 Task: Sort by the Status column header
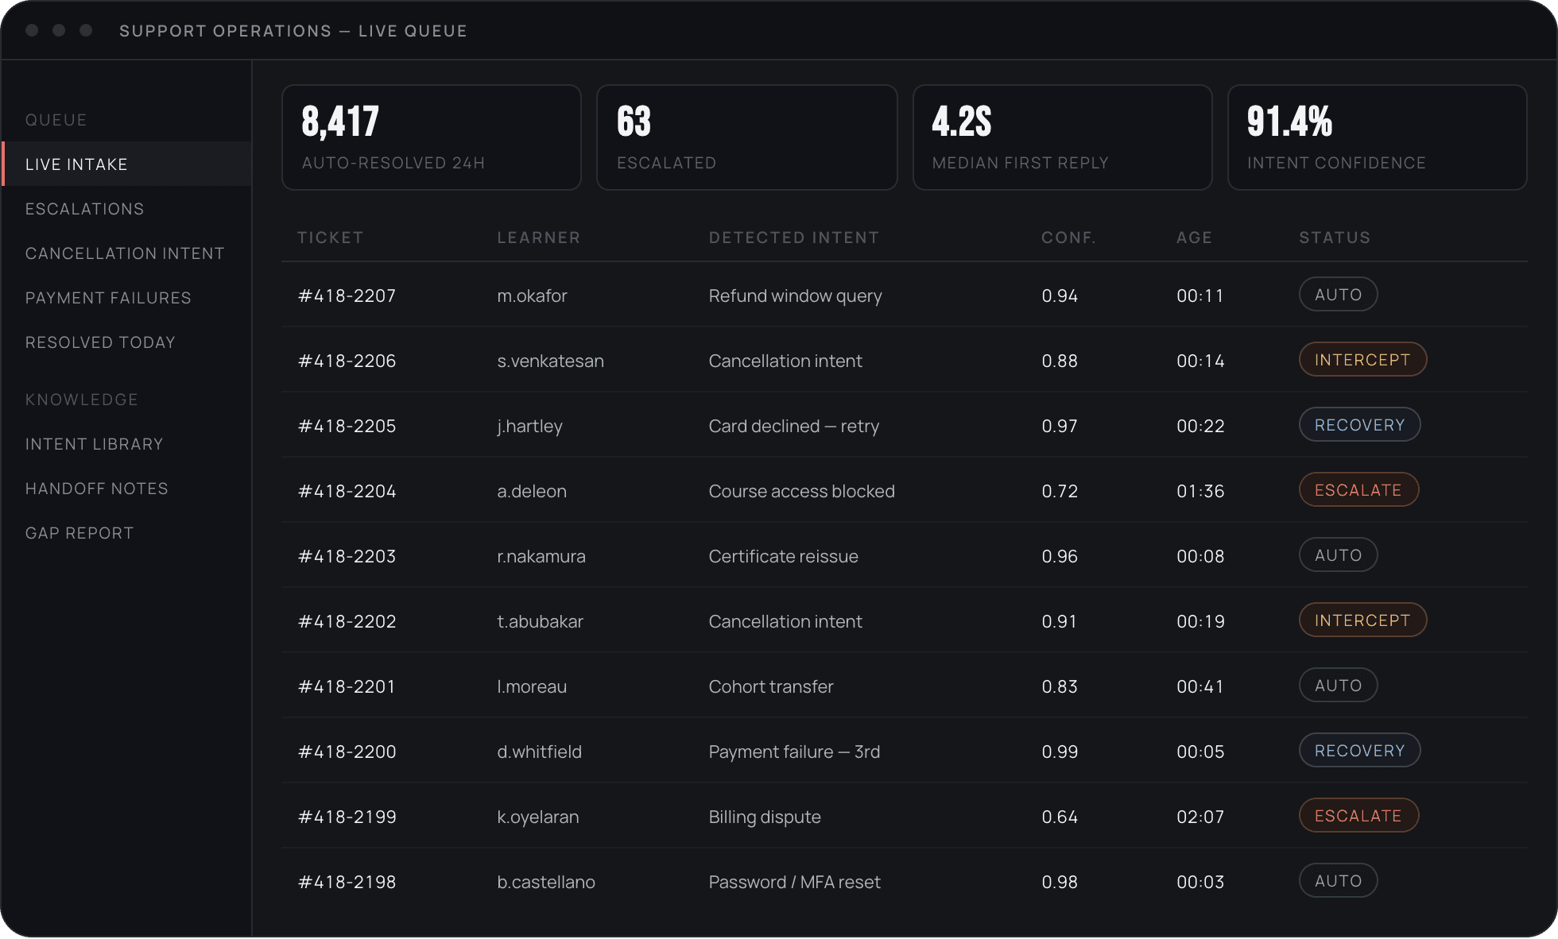(x=1335, y=238)
